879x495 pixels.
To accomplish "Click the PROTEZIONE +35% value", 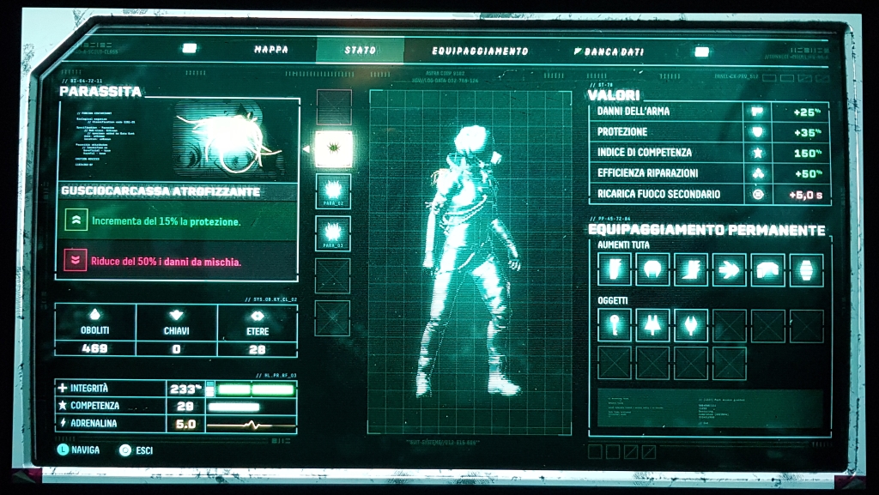I will coord(807,133).
